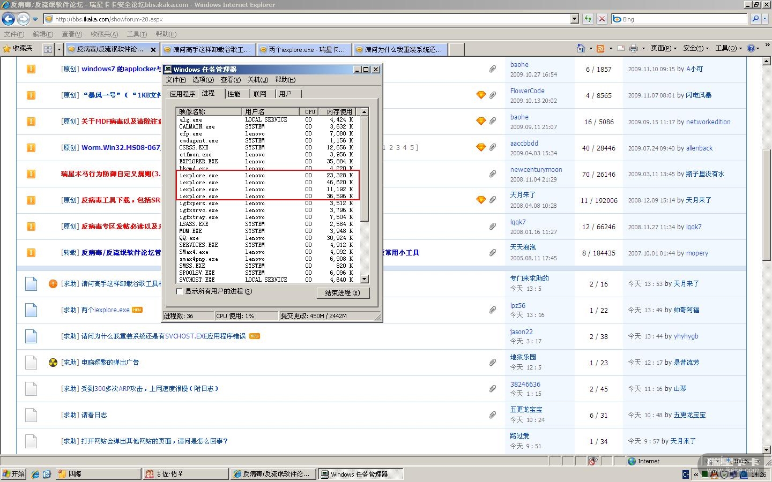Click the Help question mark icon
The width and height of the screenshot is (772, 482).
[x=751, y=49]
